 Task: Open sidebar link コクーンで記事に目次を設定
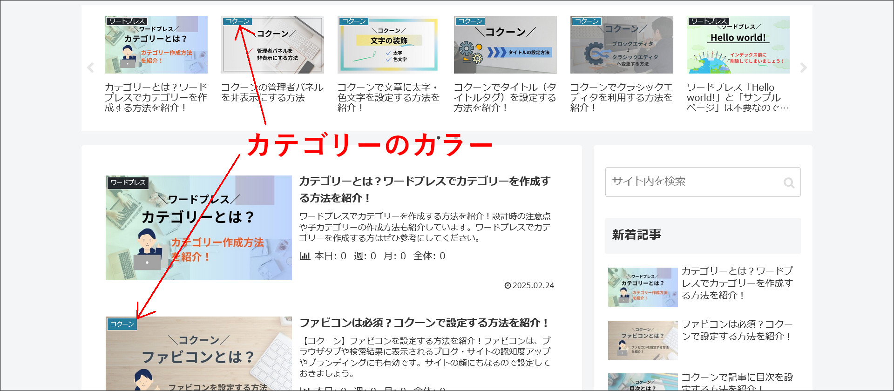pos(738,382)
